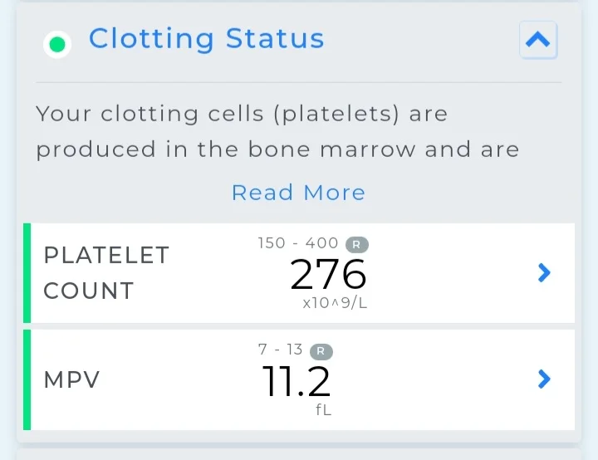Open Read More about platelets
Screen dimensions: 598x460
click(299, 193)
